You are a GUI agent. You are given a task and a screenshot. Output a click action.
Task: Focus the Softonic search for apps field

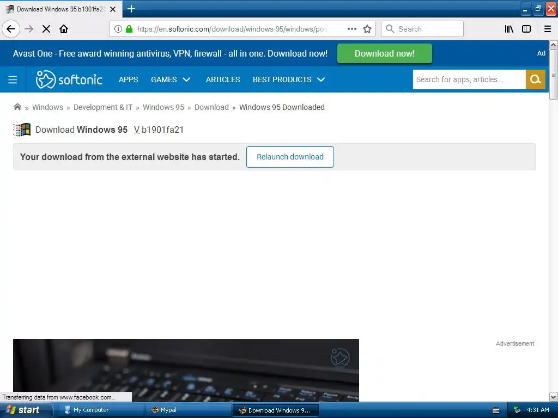[469, 79]
